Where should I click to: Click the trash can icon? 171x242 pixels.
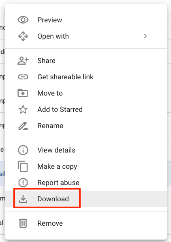[x=23, y=223]
